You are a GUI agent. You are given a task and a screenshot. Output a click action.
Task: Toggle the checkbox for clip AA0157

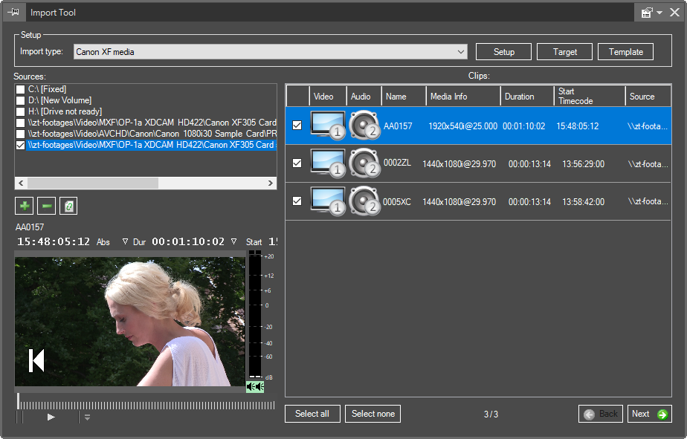[x=297, y=126]
